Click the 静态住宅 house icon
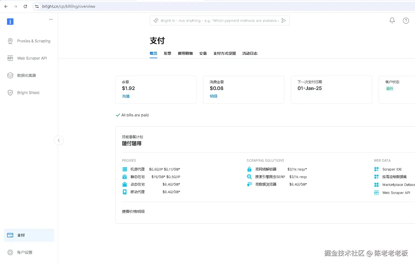 [x=125, y=177]
